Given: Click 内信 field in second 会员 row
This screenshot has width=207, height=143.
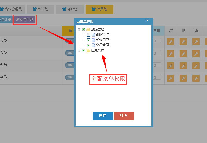Looking at the screenshot, I should [x=157, y=53].
